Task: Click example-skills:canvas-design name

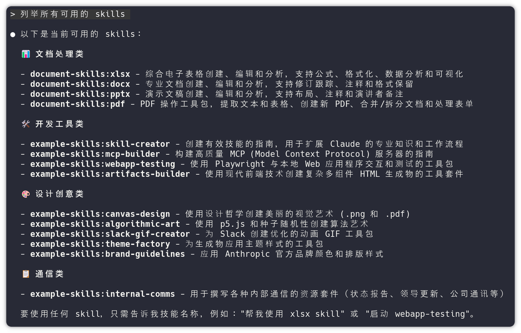Action: [x=100, y=214]
